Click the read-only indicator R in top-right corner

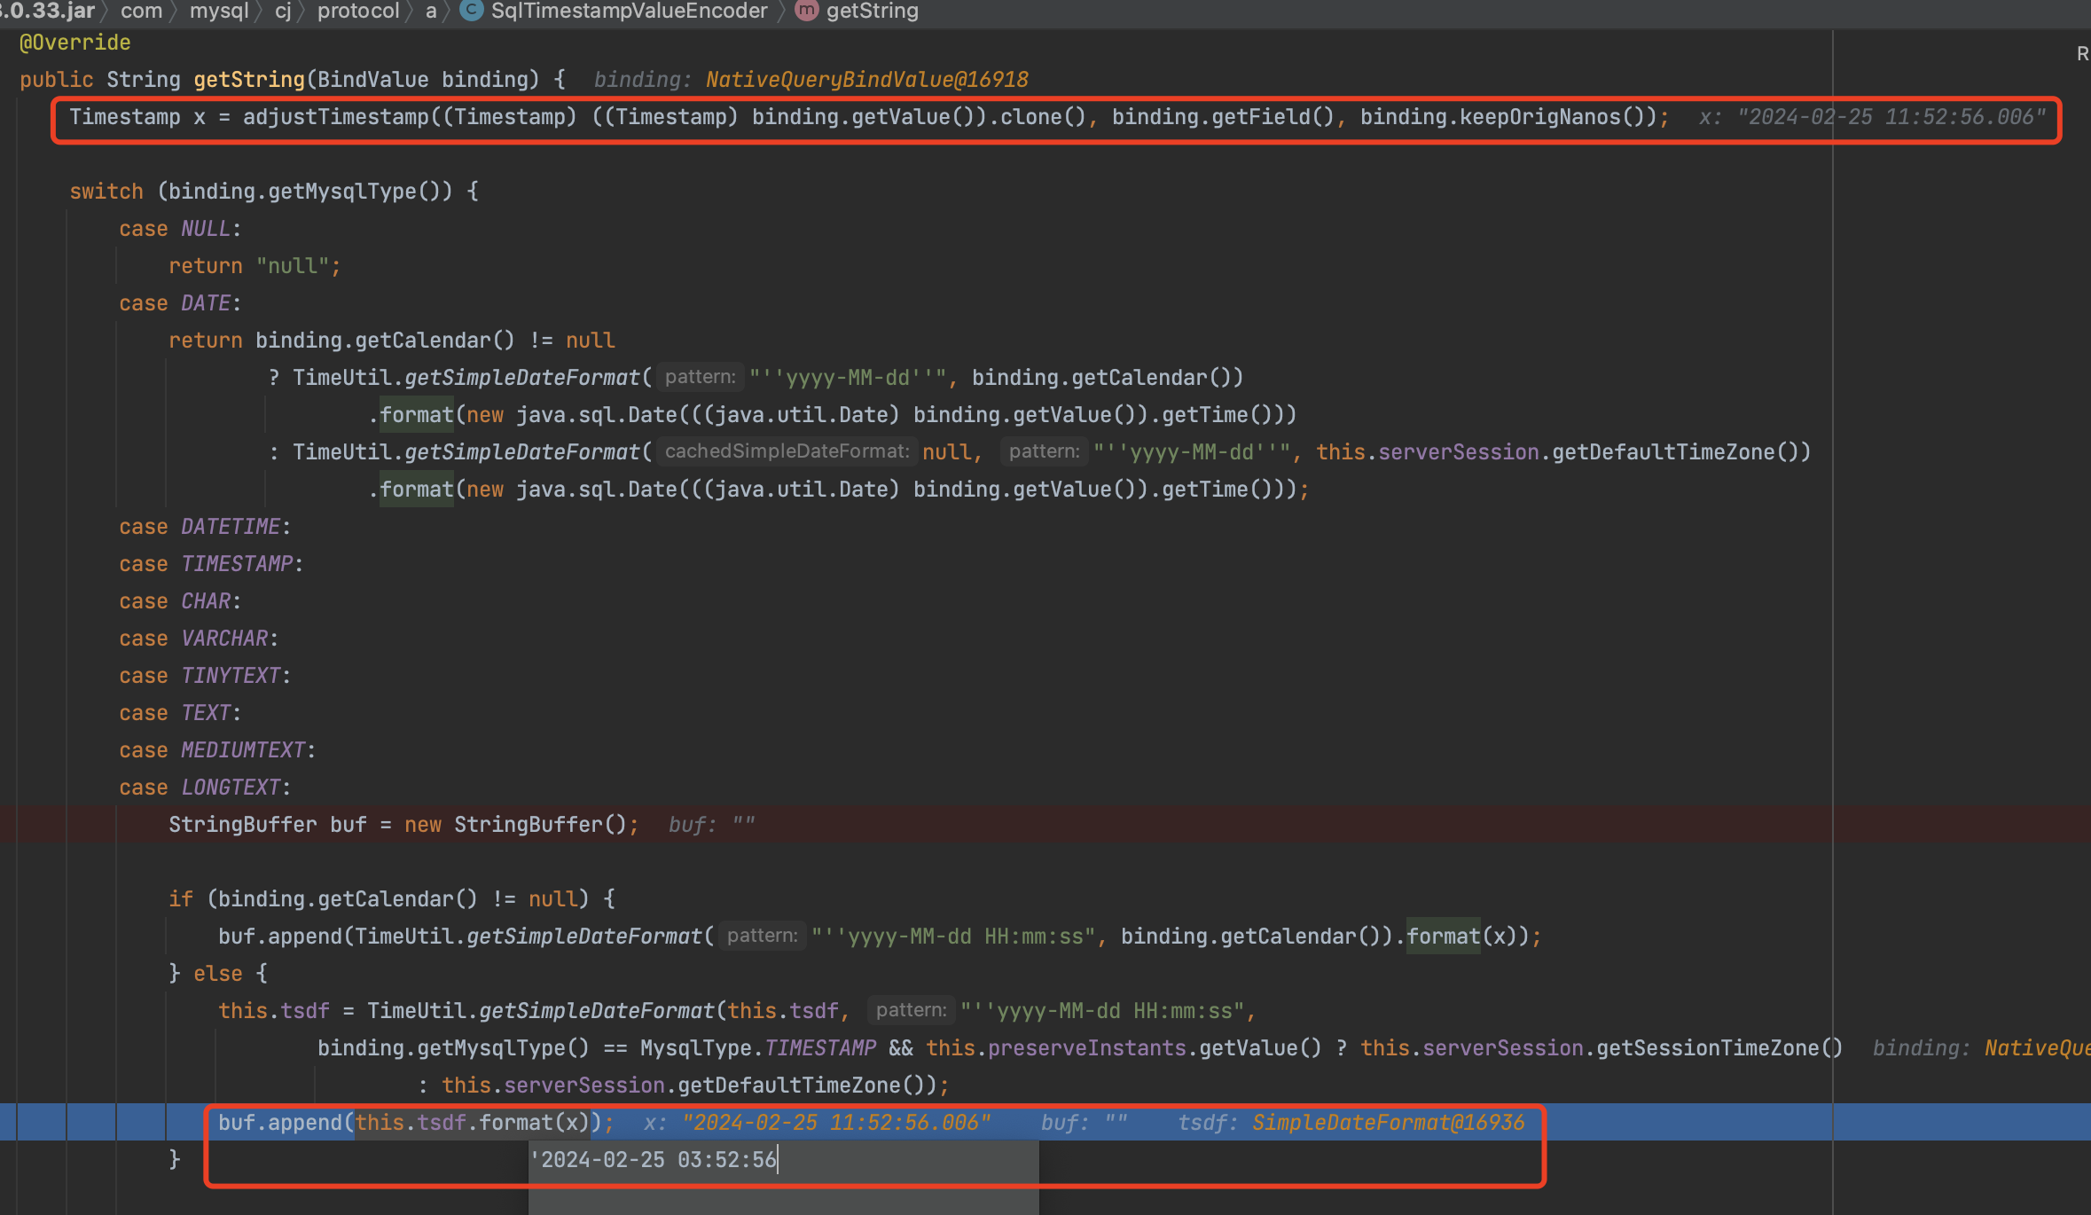[2083, 53]
